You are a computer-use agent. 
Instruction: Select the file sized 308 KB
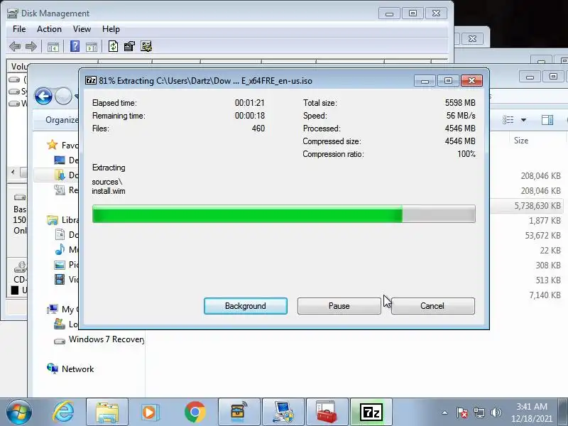tap(548, 265)
